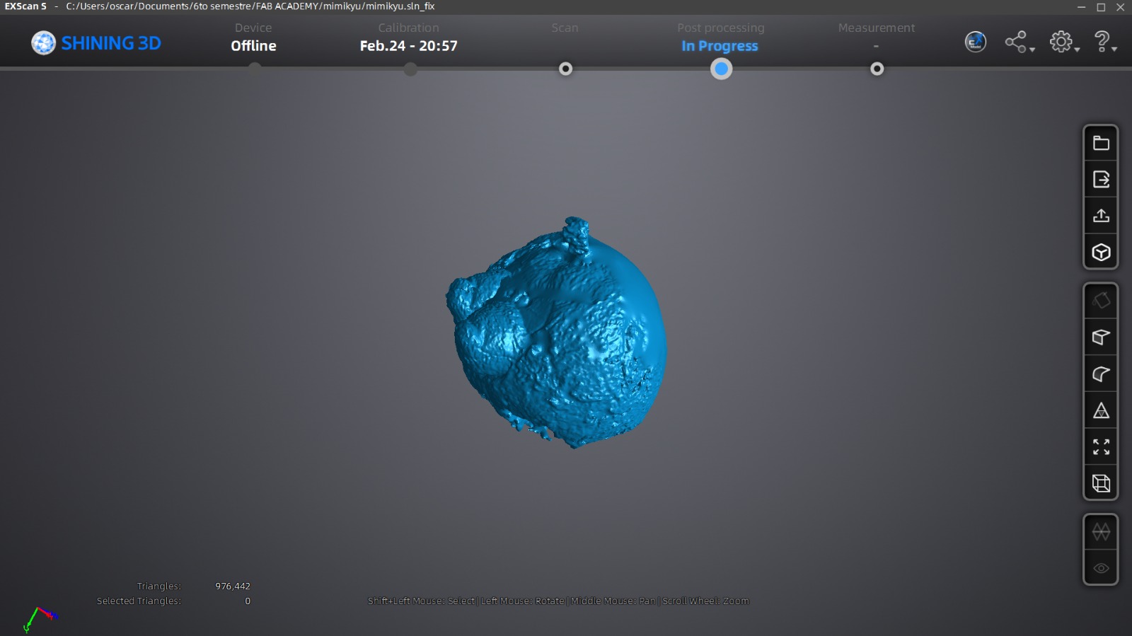The image size is (1132, 636).
Task: Click the mouse controls hint text
Action: [x=558, y=601]
